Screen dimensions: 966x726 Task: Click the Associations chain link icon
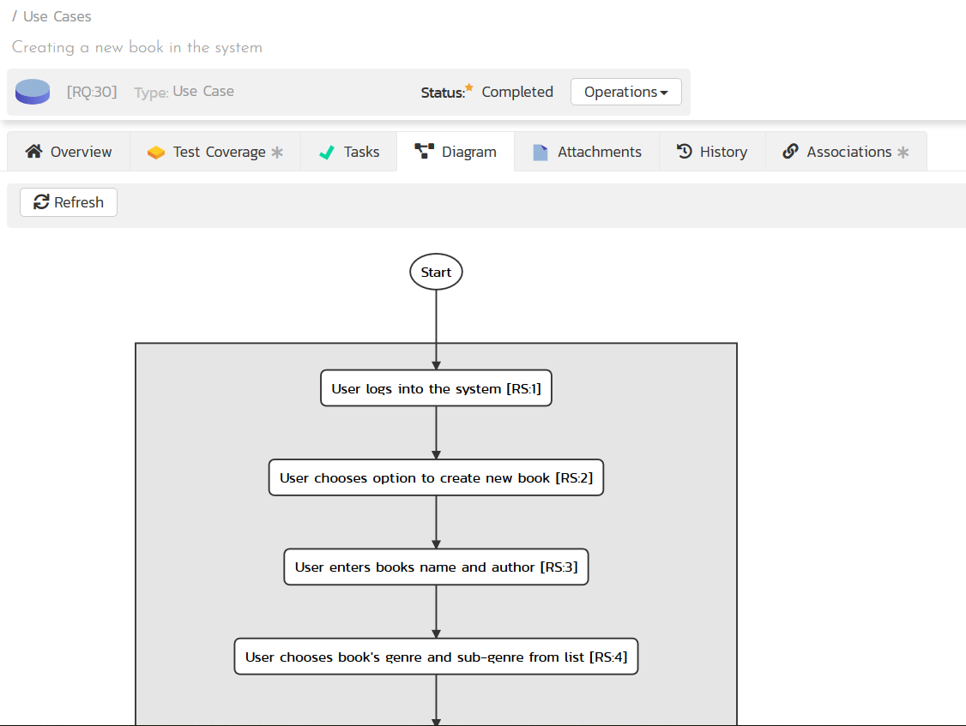(x=790, y=152)
